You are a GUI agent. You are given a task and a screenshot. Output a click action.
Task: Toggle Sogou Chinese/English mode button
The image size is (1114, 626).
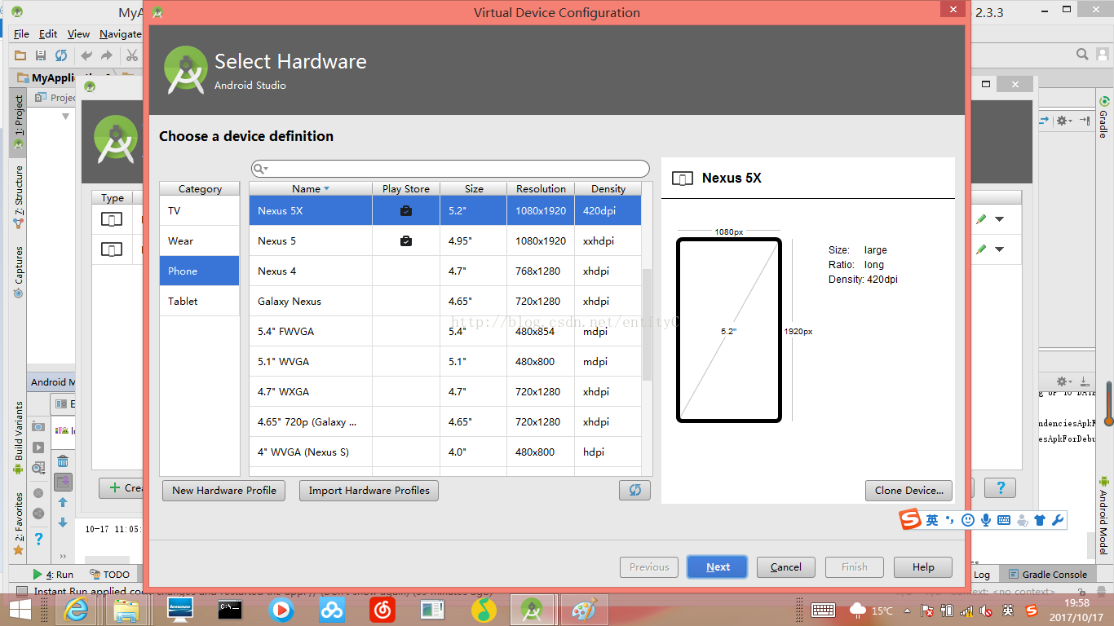coord(932,520)
